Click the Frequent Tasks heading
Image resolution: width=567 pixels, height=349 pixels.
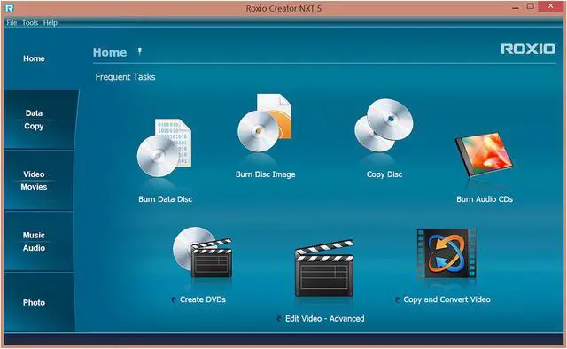125,77
